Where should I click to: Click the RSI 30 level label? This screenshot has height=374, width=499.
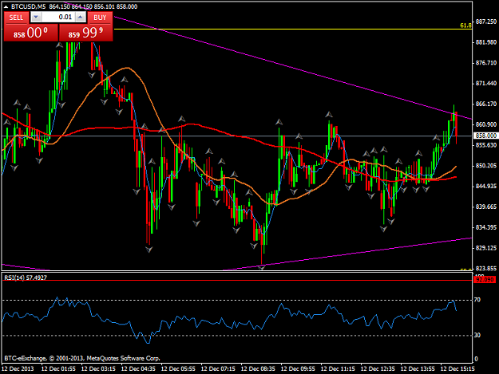pyautogui.click(x=477, y=335)
